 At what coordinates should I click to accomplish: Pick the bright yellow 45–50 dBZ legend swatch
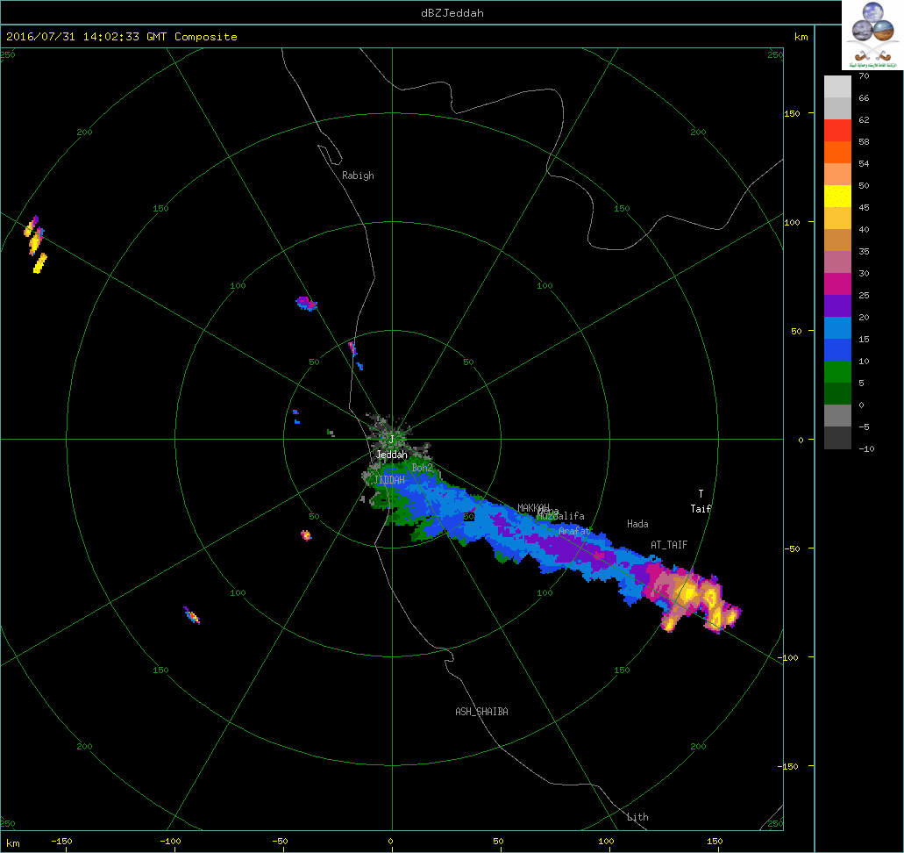click(x=837, y=197)
